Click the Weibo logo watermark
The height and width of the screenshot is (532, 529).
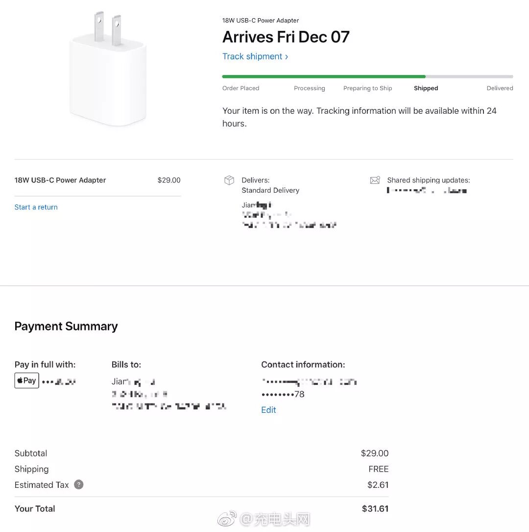[x=227, y=519]
